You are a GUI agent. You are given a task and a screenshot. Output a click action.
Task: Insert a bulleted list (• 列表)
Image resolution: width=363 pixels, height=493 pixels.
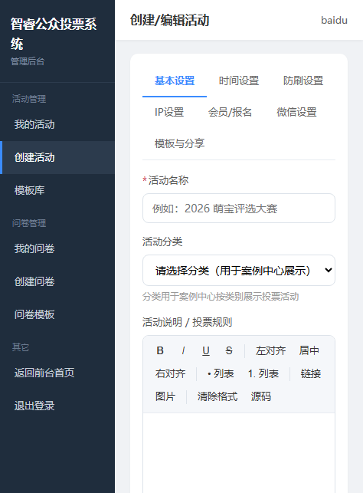pos(221,373)
